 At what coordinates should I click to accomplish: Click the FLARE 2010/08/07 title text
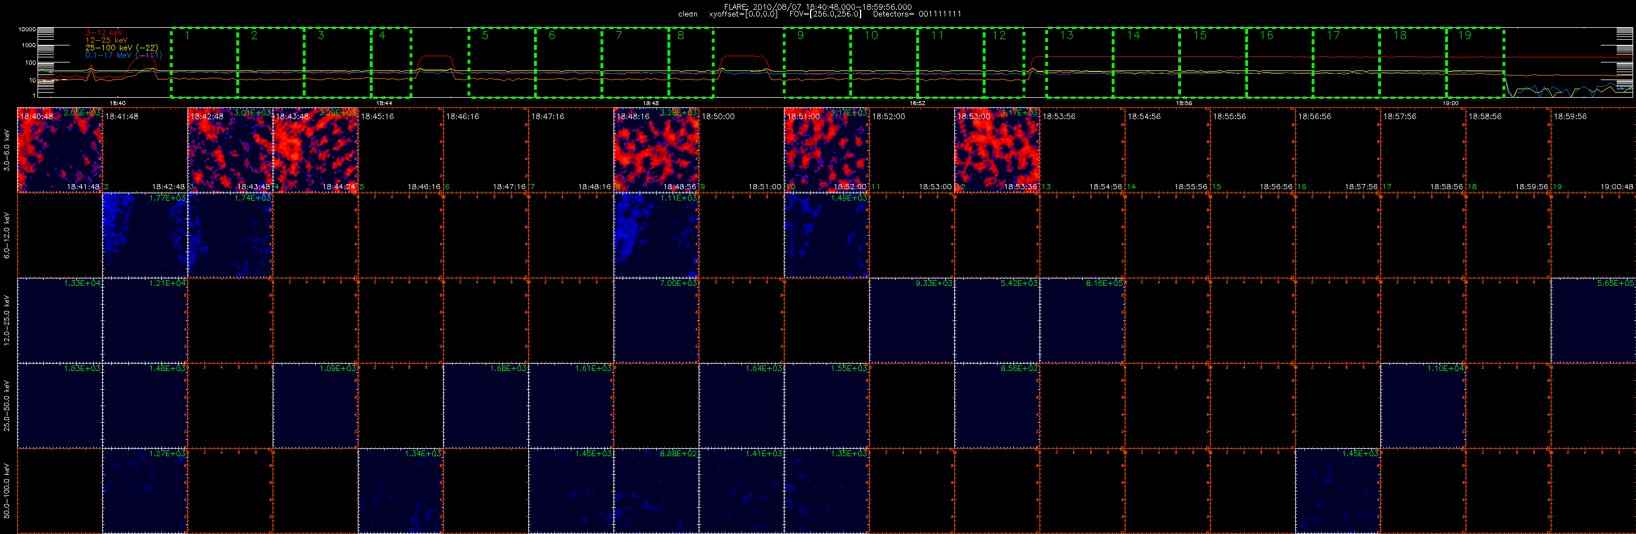(817, 7)
